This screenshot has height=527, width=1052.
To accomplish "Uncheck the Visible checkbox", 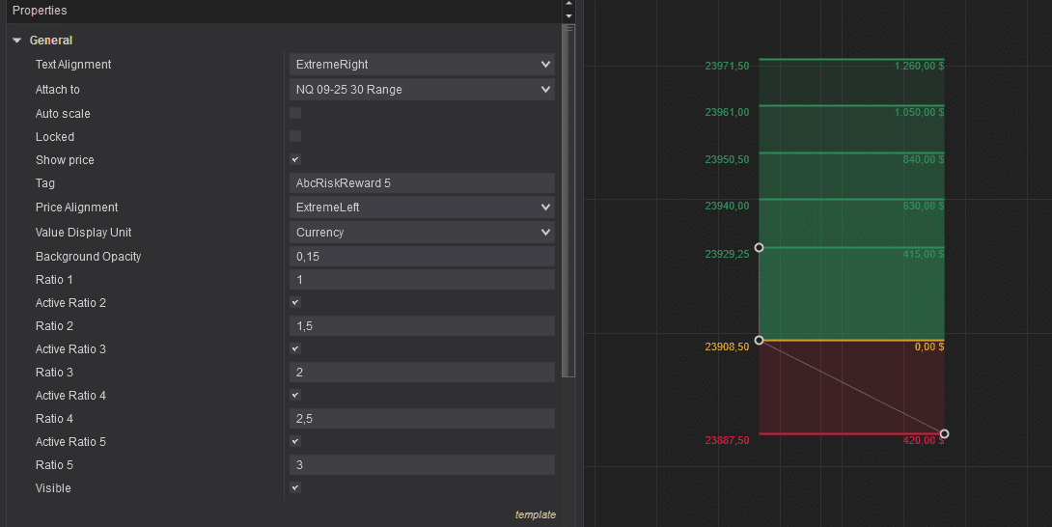I will 295,488.
